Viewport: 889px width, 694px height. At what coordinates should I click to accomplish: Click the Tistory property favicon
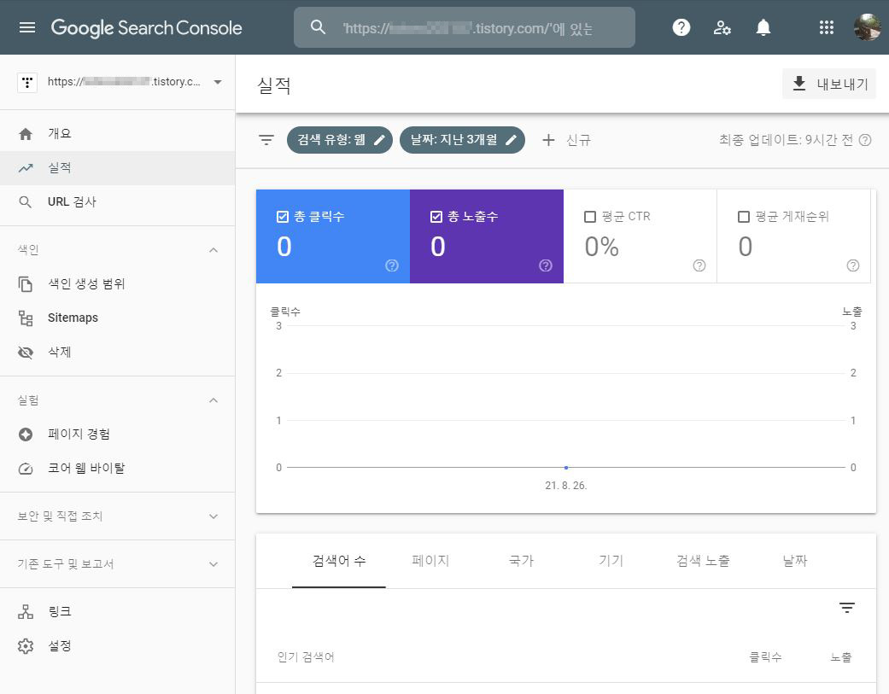(x=27, y=82)
